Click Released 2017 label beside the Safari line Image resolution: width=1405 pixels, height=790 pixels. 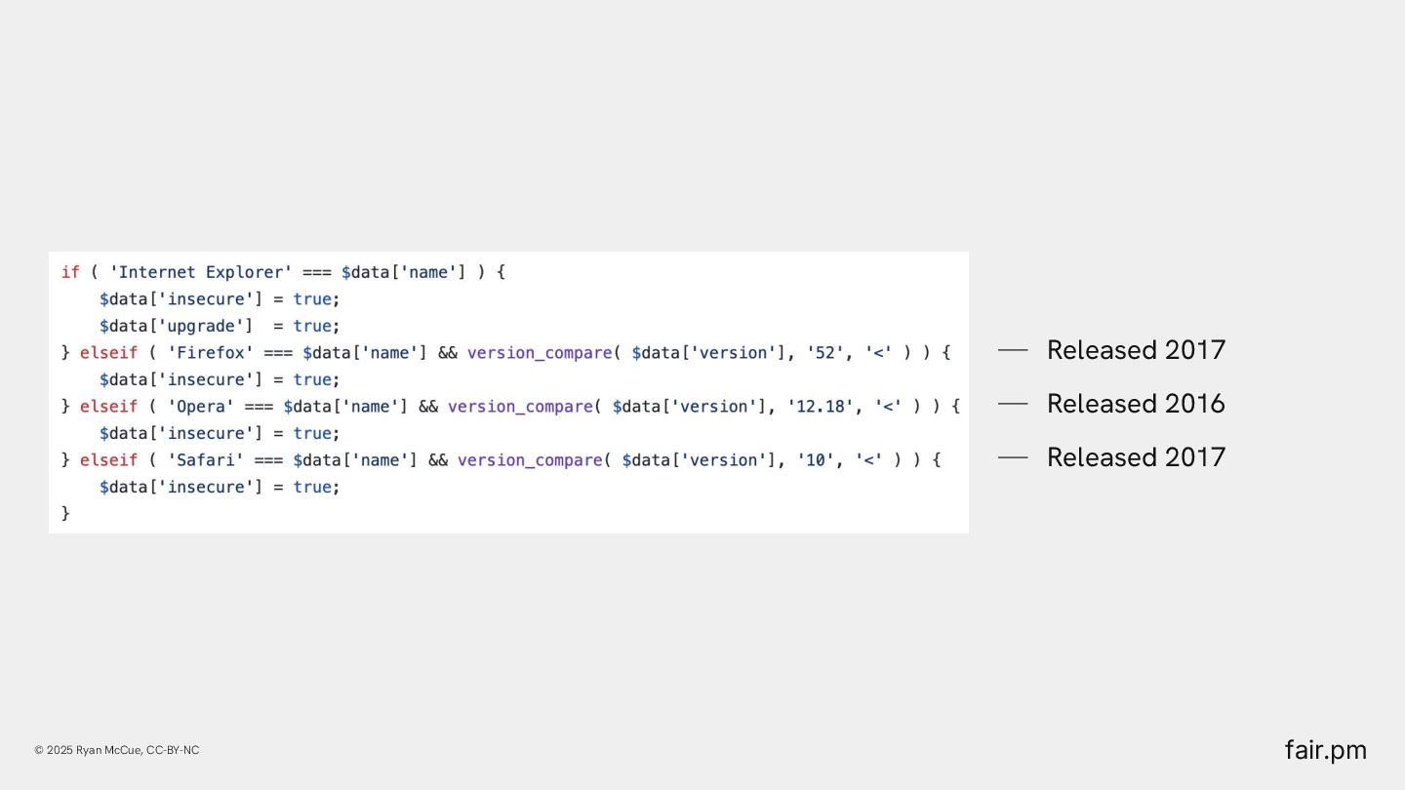(1136, 457)
